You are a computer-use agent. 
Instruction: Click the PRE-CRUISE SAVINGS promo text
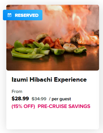click(64, 106)
